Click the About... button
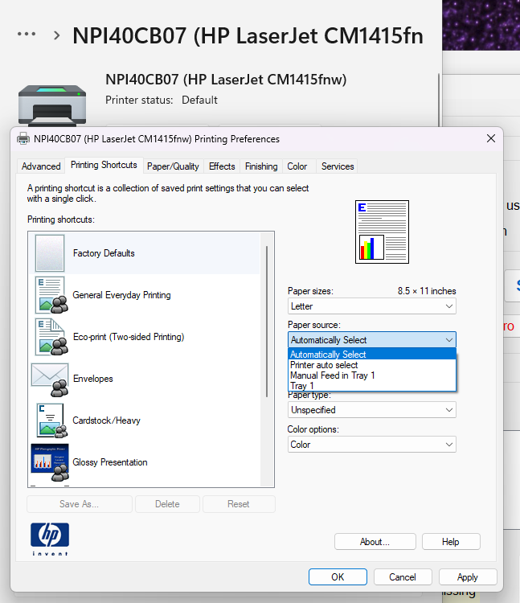520x603 pixels. [375, 542]
